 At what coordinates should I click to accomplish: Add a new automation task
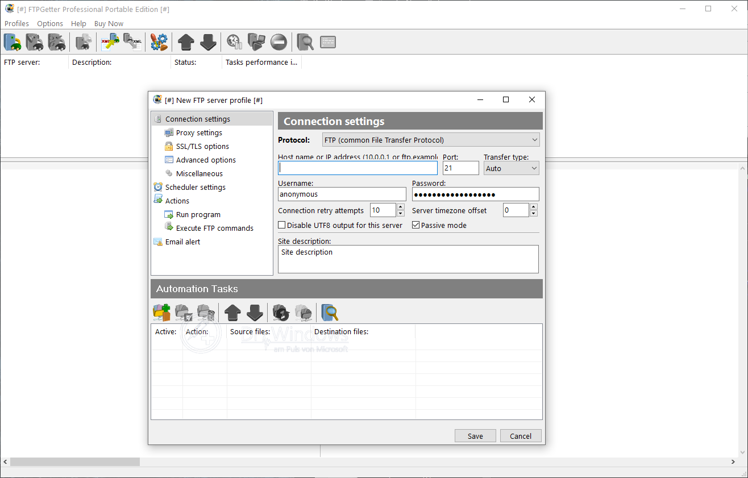point(162,312)
